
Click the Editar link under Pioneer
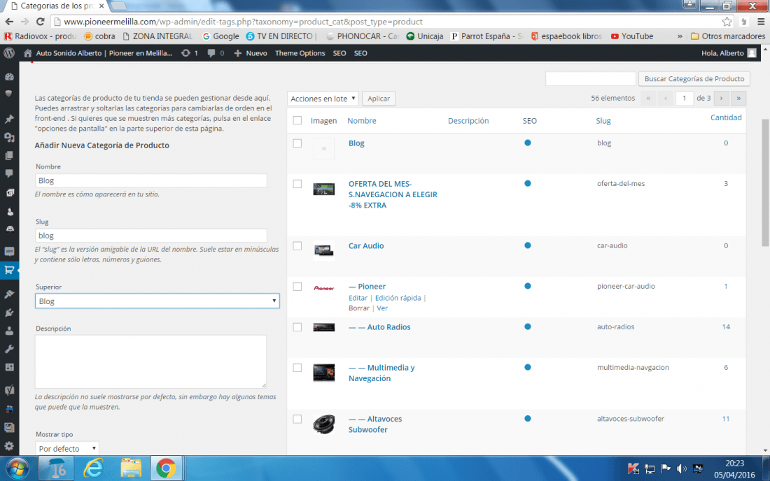tap(358, 298)
